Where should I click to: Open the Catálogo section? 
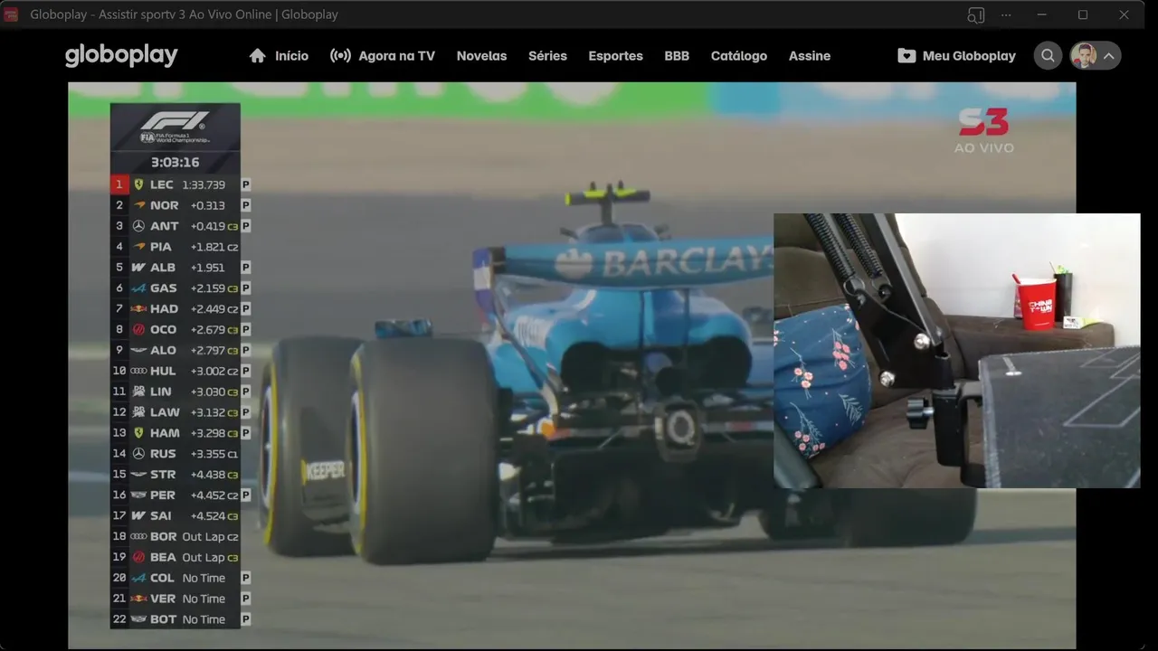pos(738,55)
